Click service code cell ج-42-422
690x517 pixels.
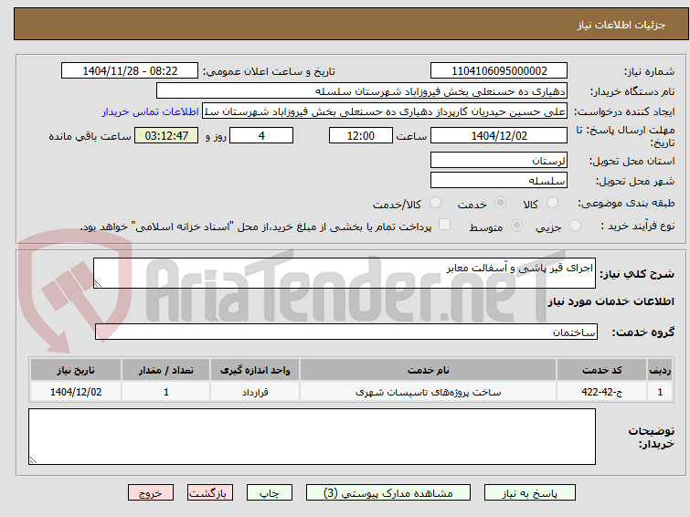pyautogui.click(x=601, y=392)
